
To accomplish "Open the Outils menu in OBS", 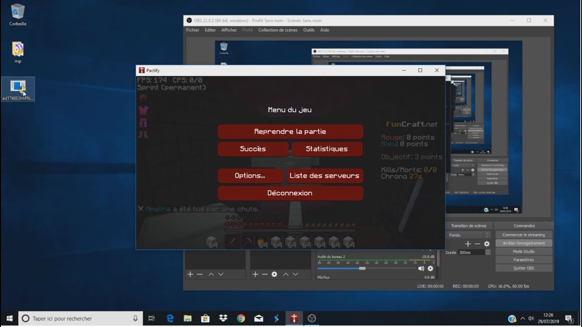I will coord(309,30).
